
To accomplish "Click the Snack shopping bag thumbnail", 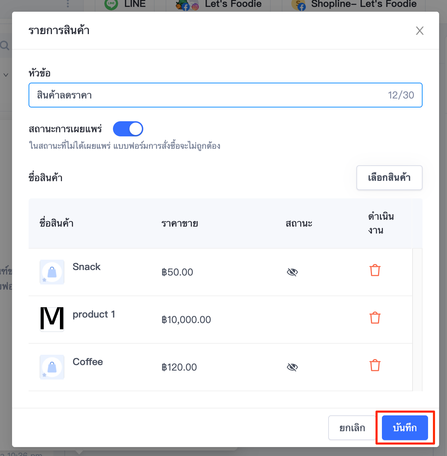I will 52,272.
